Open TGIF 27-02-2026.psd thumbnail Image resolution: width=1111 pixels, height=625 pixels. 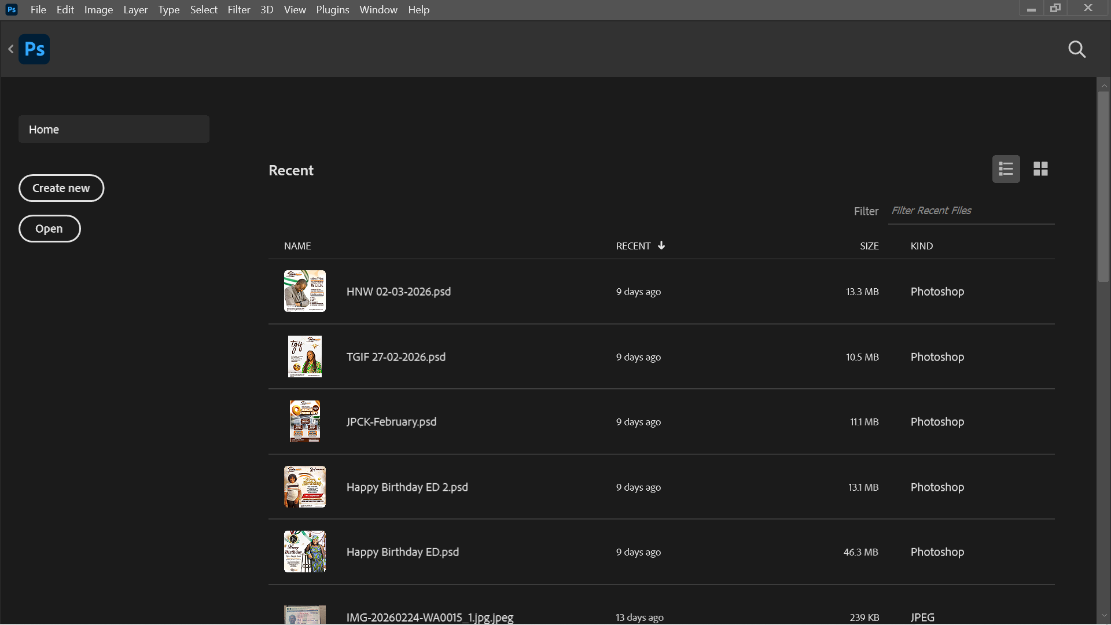coord(305,356)
